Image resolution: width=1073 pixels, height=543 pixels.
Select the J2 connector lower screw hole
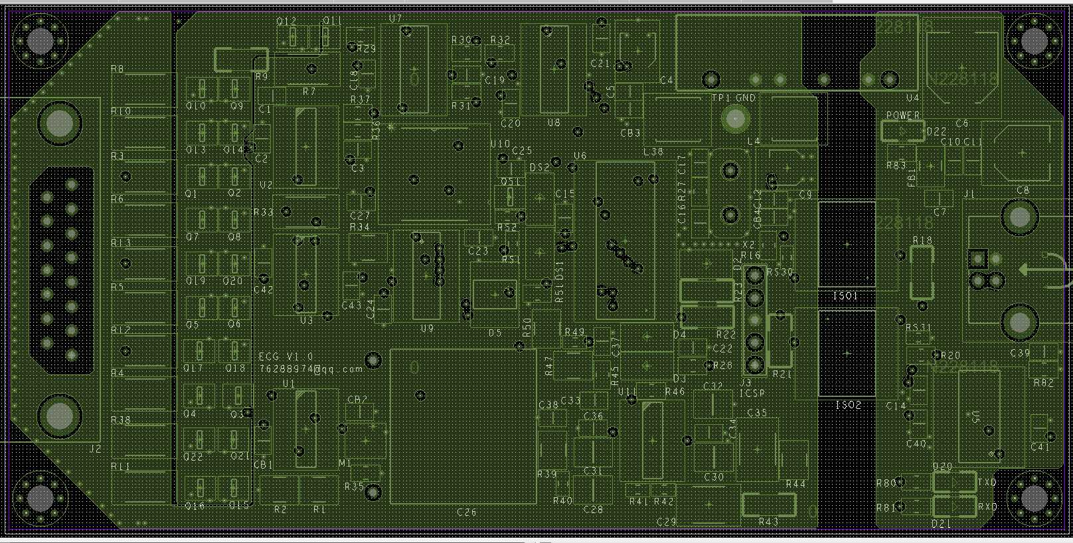point(60,416)
